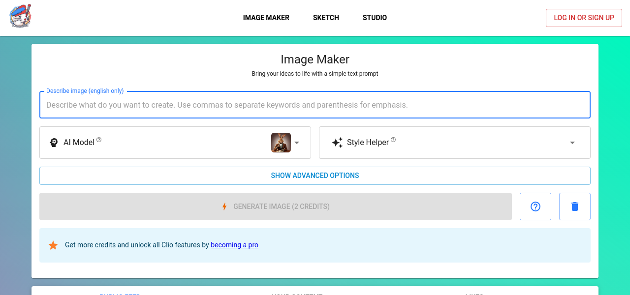Open the Image Maker nav item
This screenshot has width=630, height=295.
[x=266, y=18]
